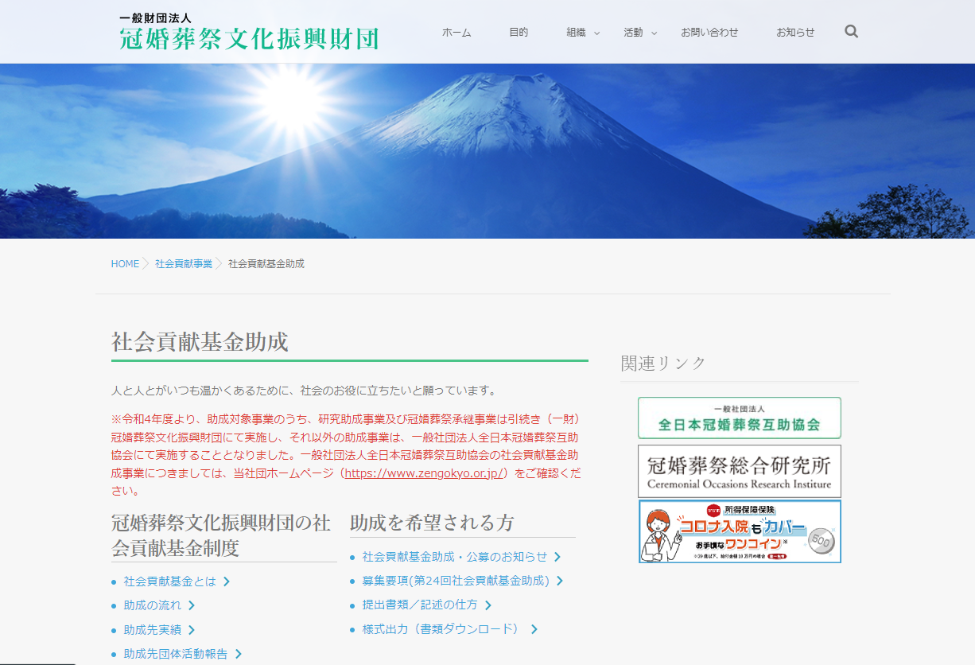Viewport: 975px width, 665px height.
Task: Expand the 活動 menu chevron
Action: (x=654, y=33)
